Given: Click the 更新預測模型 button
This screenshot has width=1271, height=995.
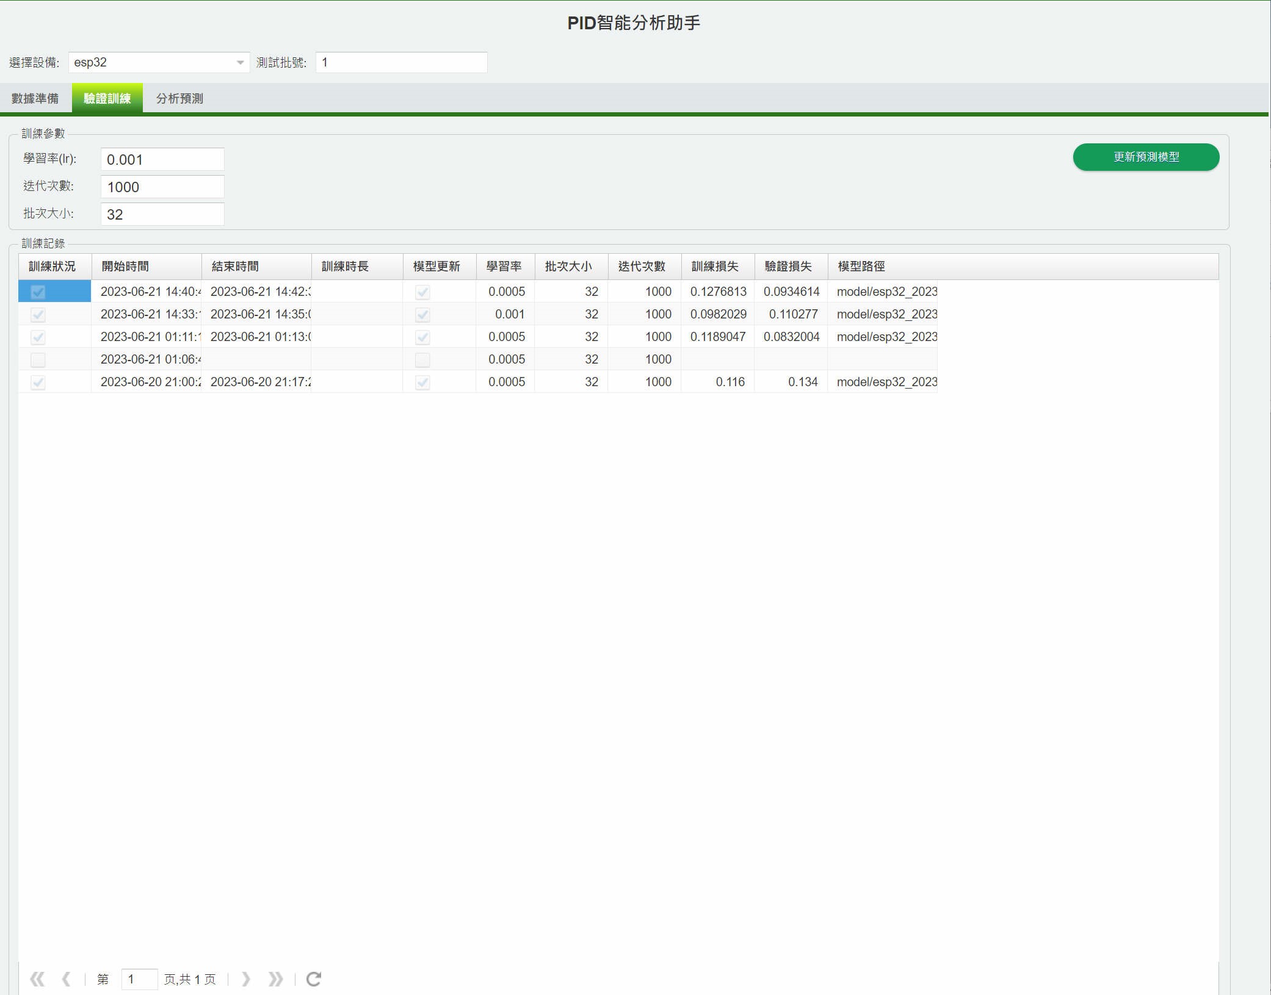Looking at the screenshot, I should click(1146, 157).
